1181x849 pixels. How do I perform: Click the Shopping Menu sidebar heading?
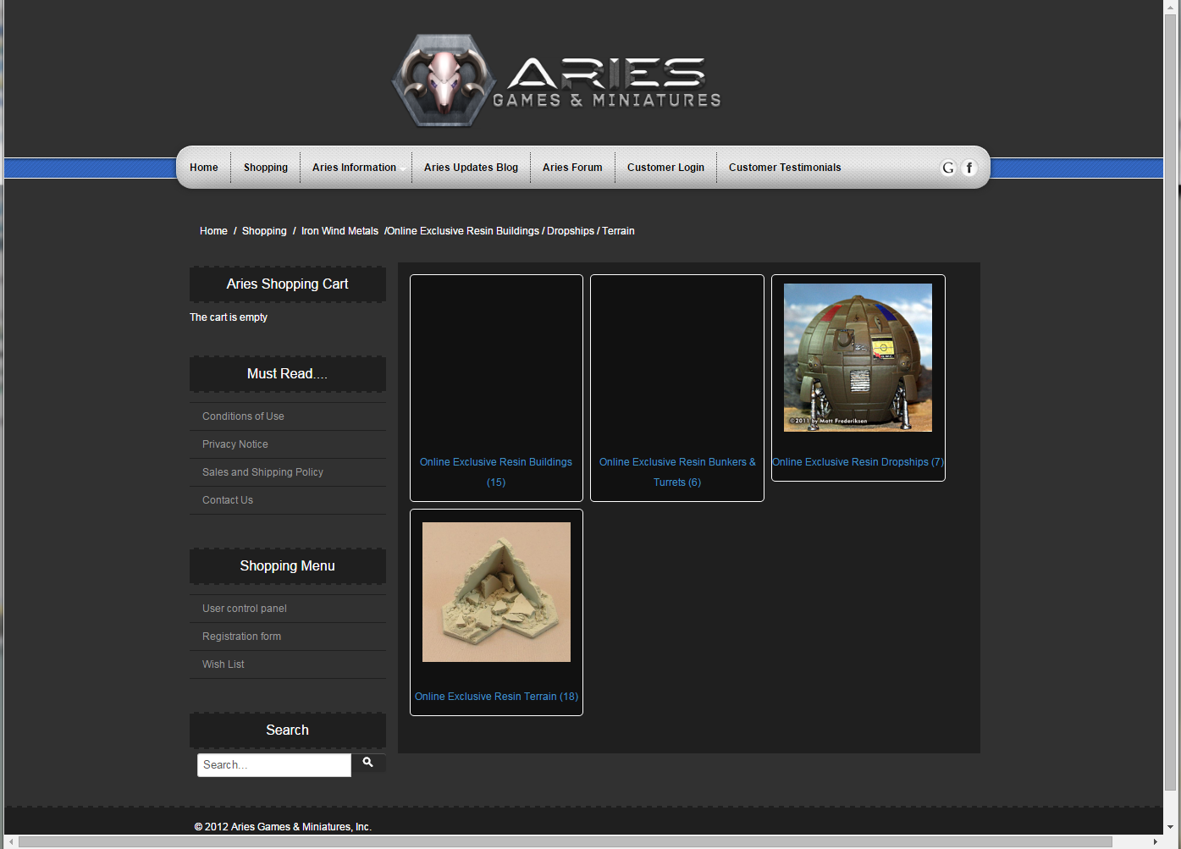coord(287,566)
